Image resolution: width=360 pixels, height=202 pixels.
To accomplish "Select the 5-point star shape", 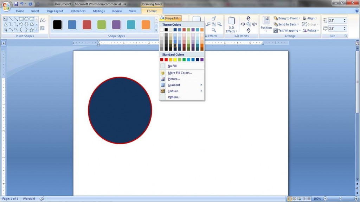I will point(32,30).
